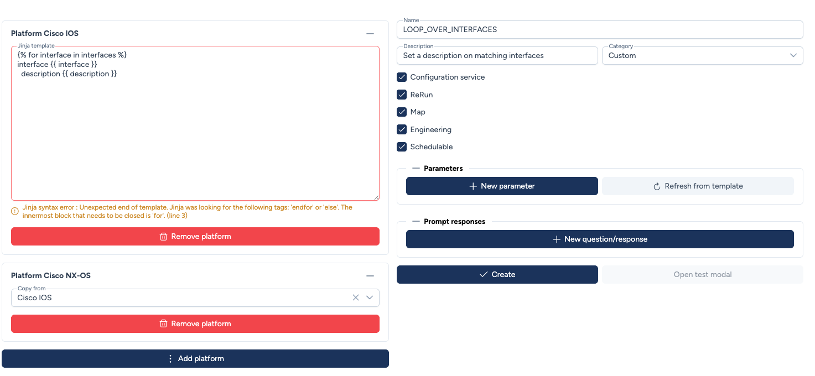Remove the Cisco IOS platform

195,237
